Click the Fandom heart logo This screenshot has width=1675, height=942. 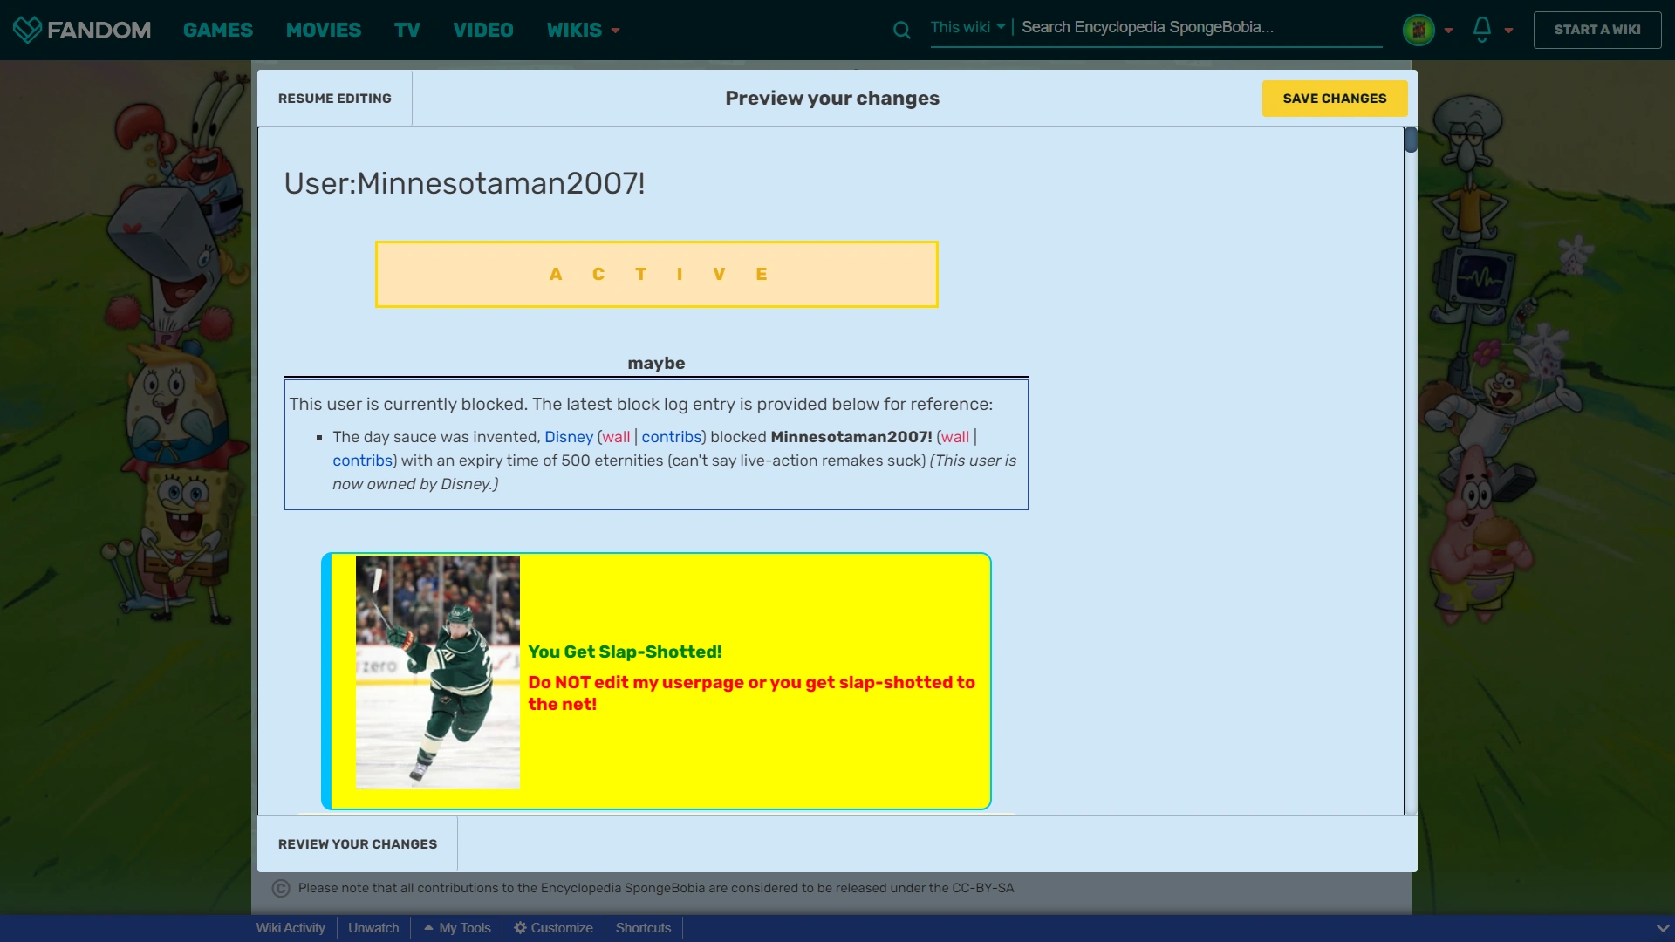pos(27,30)
